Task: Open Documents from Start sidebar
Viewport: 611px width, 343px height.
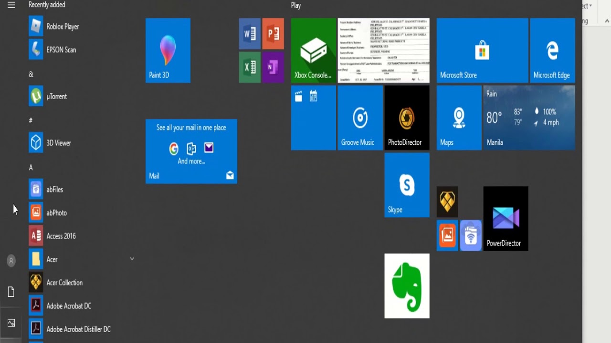Action: click(11, 292)
